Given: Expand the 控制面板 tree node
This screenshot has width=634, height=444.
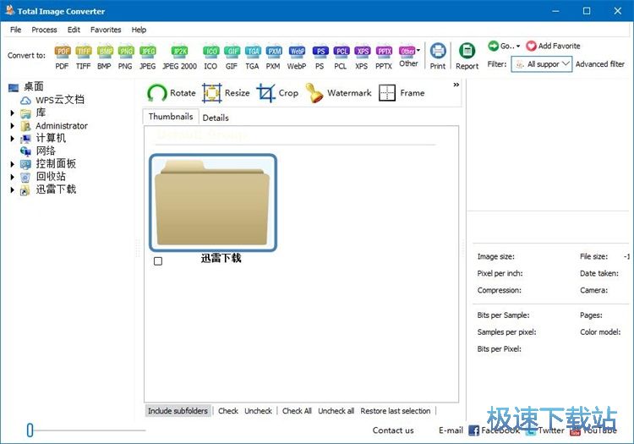Looking at the screenshot, I should click(12, 164).
